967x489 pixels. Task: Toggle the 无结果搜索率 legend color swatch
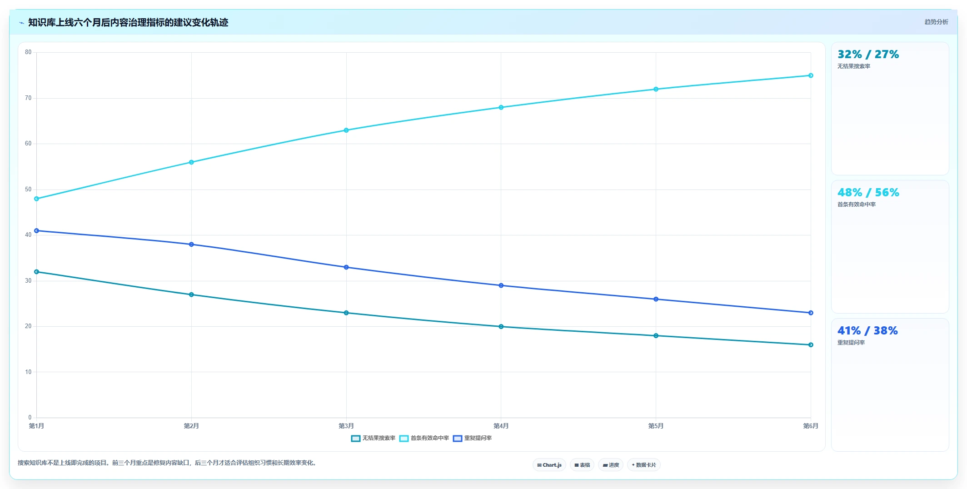tap(356, 438)
